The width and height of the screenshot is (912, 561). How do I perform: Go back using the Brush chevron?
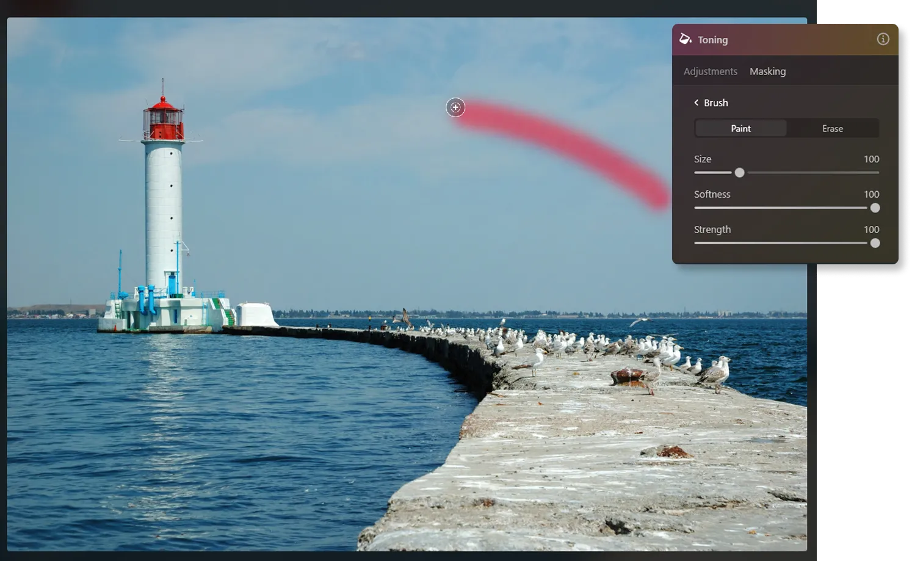coord(696,103)
